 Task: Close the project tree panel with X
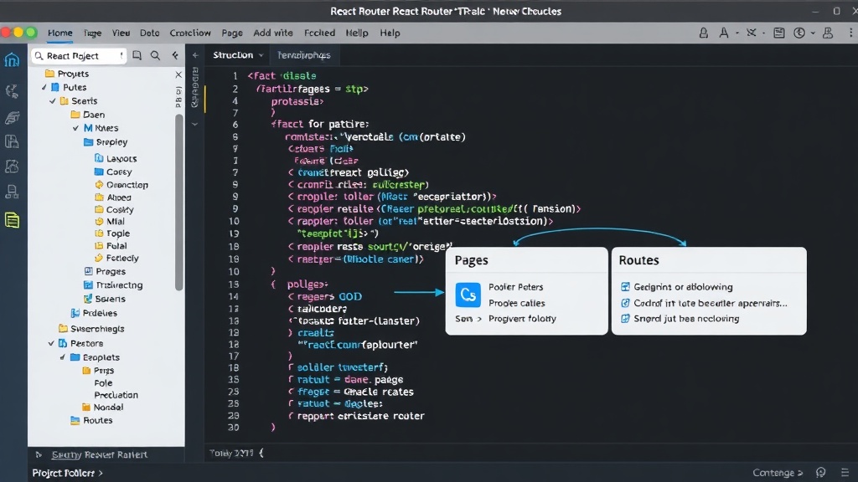pos(178,74)
